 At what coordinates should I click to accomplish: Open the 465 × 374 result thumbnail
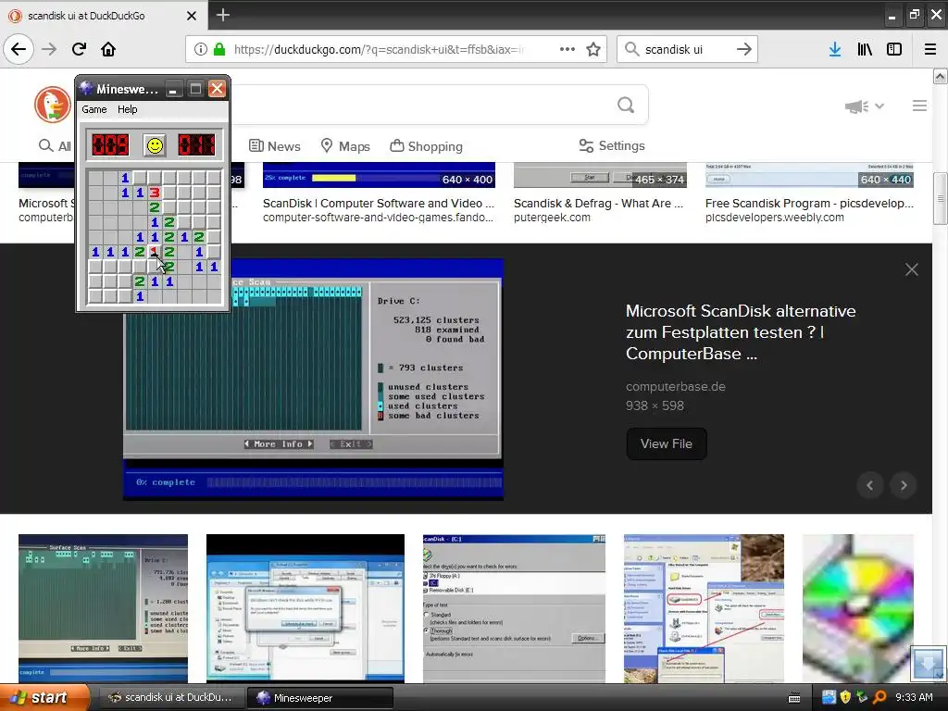click(600, 175)
